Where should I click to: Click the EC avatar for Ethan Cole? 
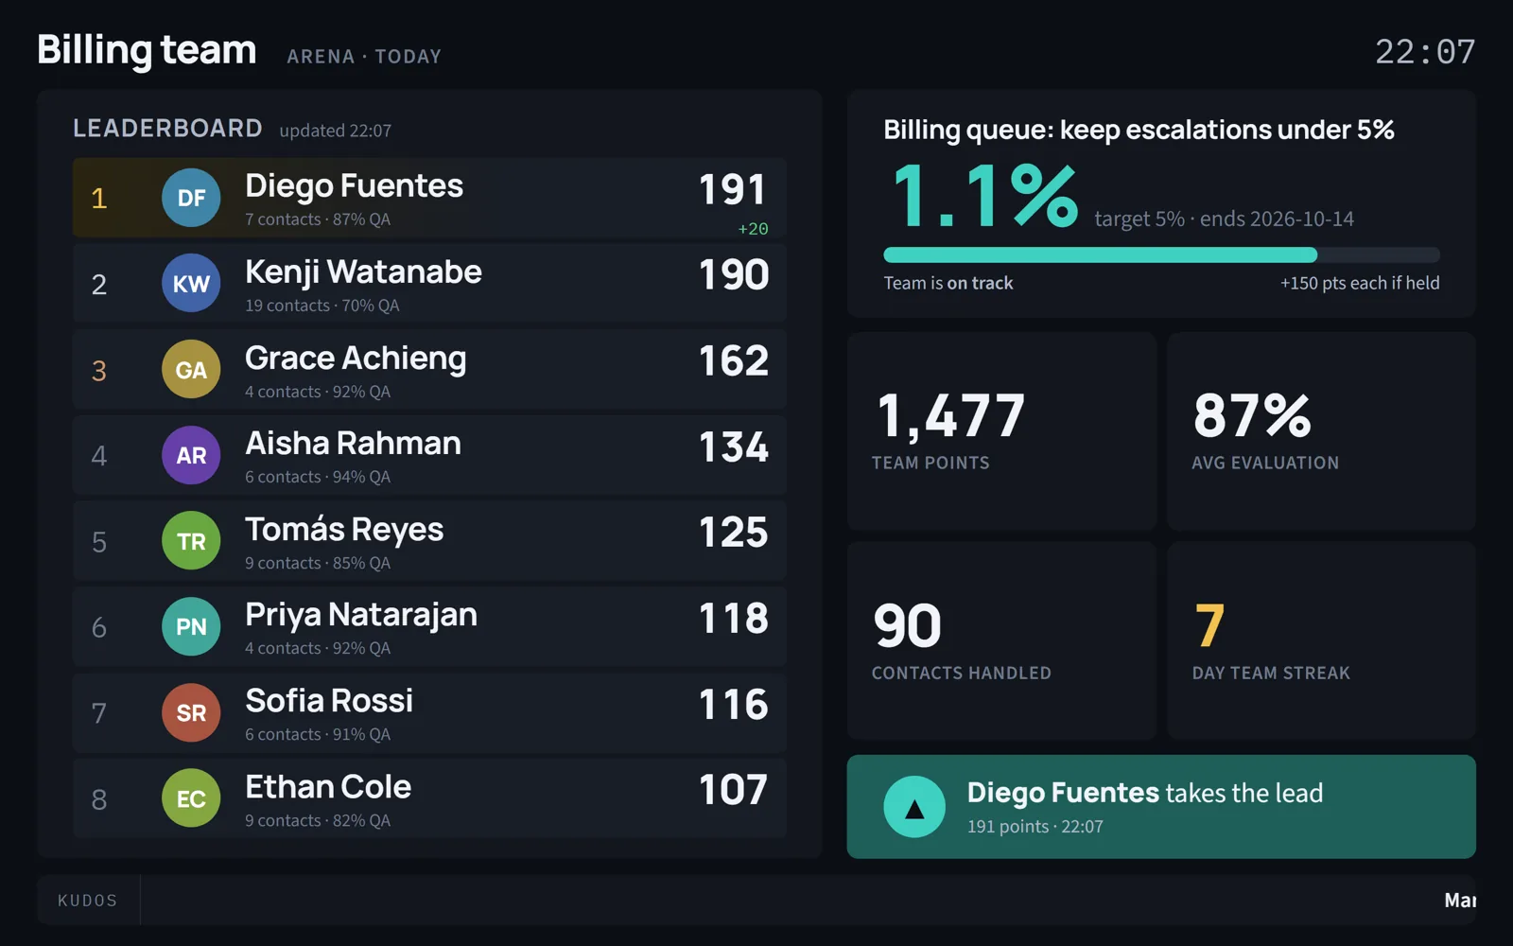(191, 798)
